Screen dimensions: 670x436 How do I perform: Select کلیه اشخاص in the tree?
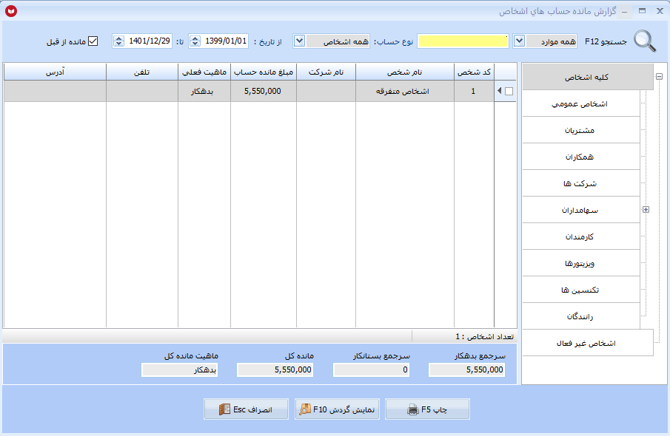[588, 77]
